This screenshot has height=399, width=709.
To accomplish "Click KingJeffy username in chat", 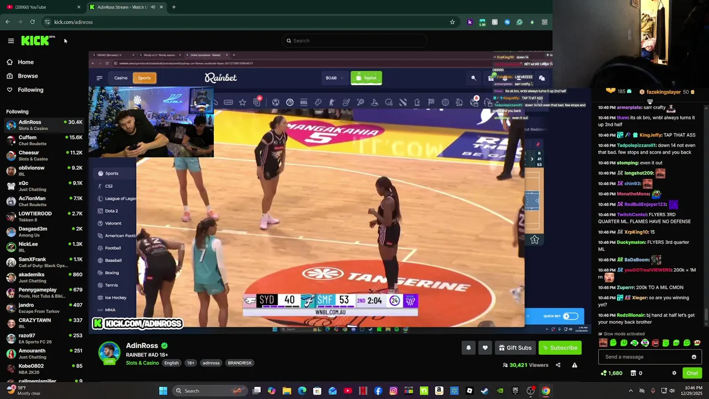I will (650, 135).
